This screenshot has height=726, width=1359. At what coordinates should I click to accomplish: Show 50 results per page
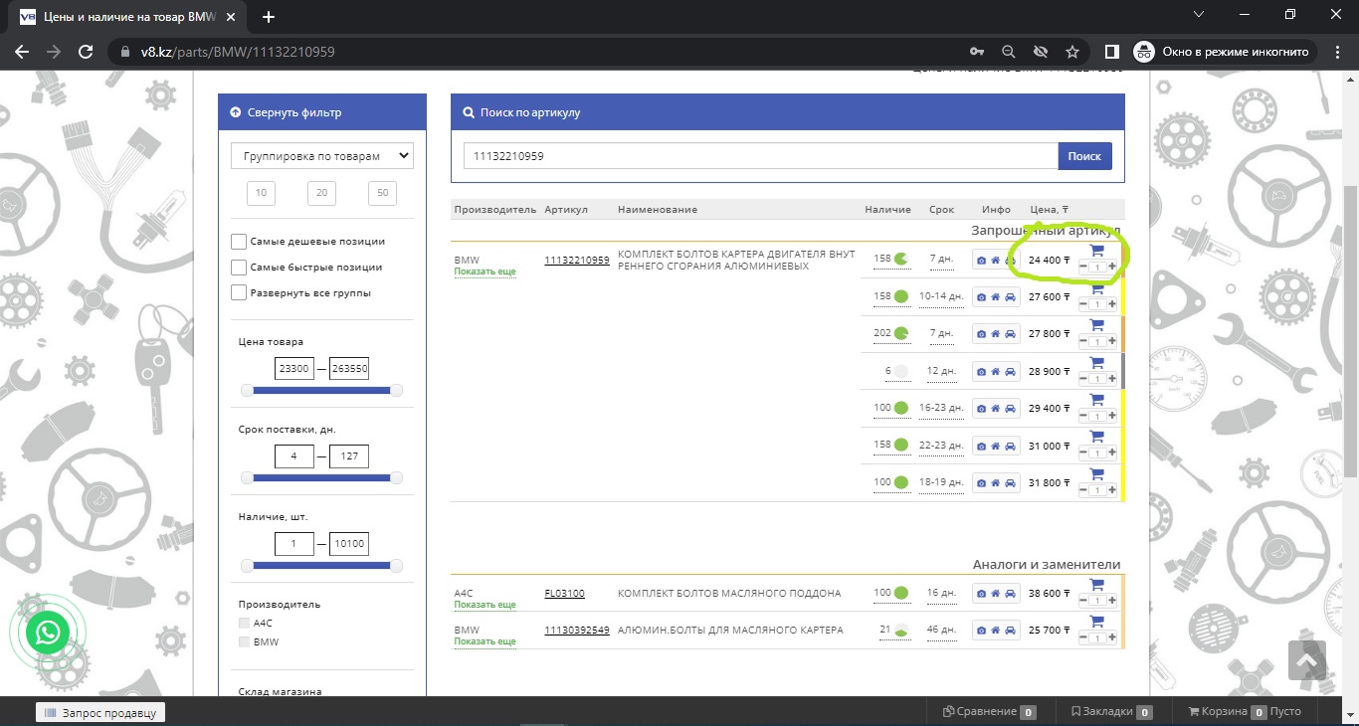(382, 193)
